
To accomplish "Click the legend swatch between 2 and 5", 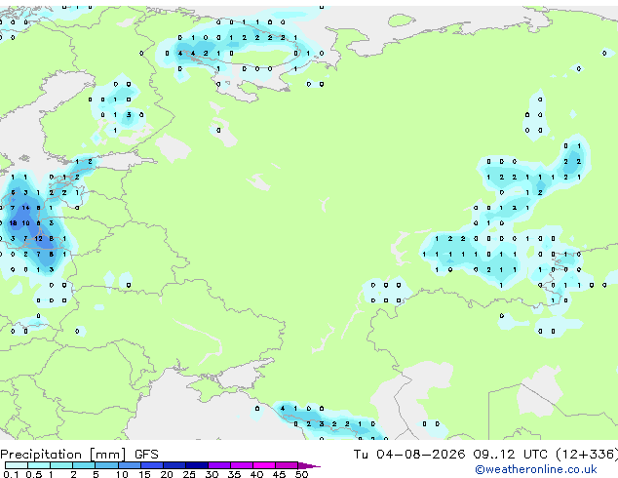I will click(84, 465).
